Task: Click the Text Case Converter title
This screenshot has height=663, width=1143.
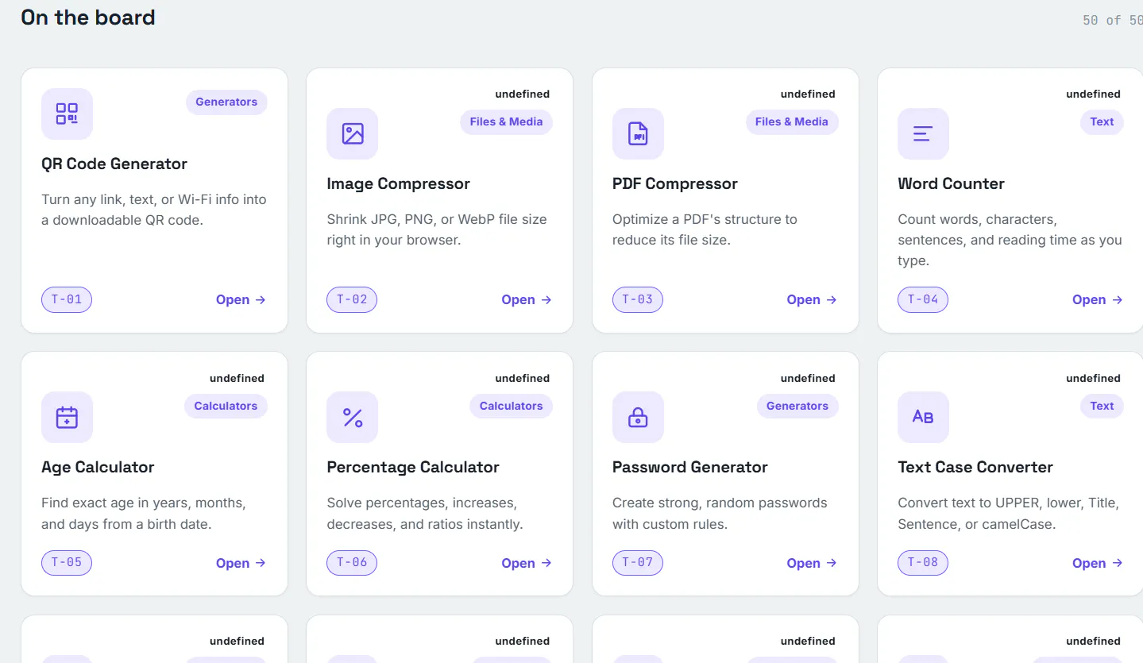Action: [975, 467]
